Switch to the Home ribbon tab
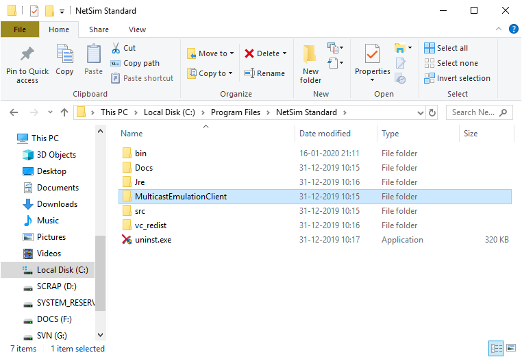The image size is (522, 357). (x=59, y=29)
